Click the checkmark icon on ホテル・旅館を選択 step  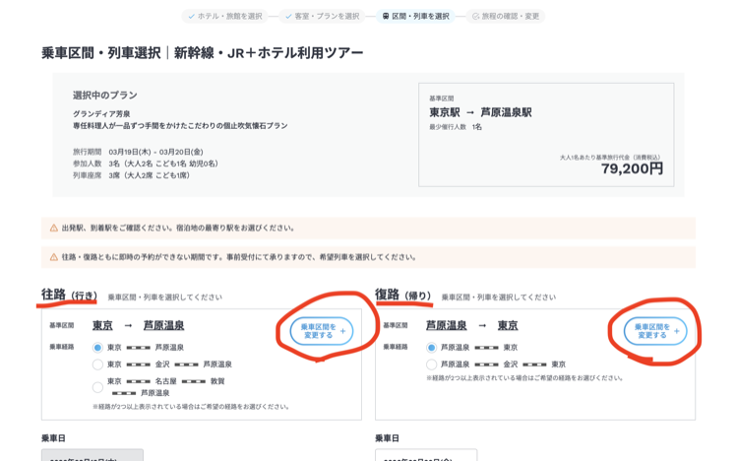(x=191, y=16)
